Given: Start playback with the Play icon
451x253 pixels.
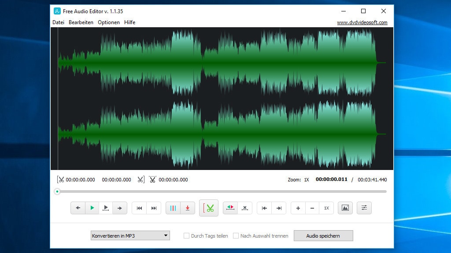Looking at the screenshot, I should pyautogui.click(x=92, y=208).
